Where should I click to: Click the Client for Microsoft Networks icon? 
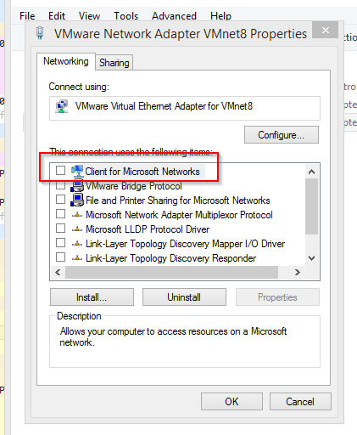coord(77,171)
